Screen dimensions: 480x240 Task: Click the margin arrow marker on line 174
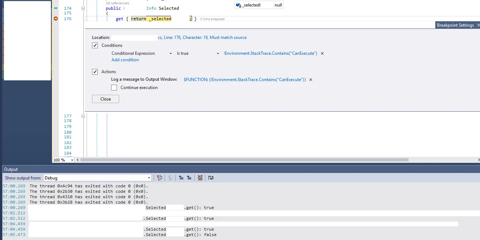tap(56, 8)
